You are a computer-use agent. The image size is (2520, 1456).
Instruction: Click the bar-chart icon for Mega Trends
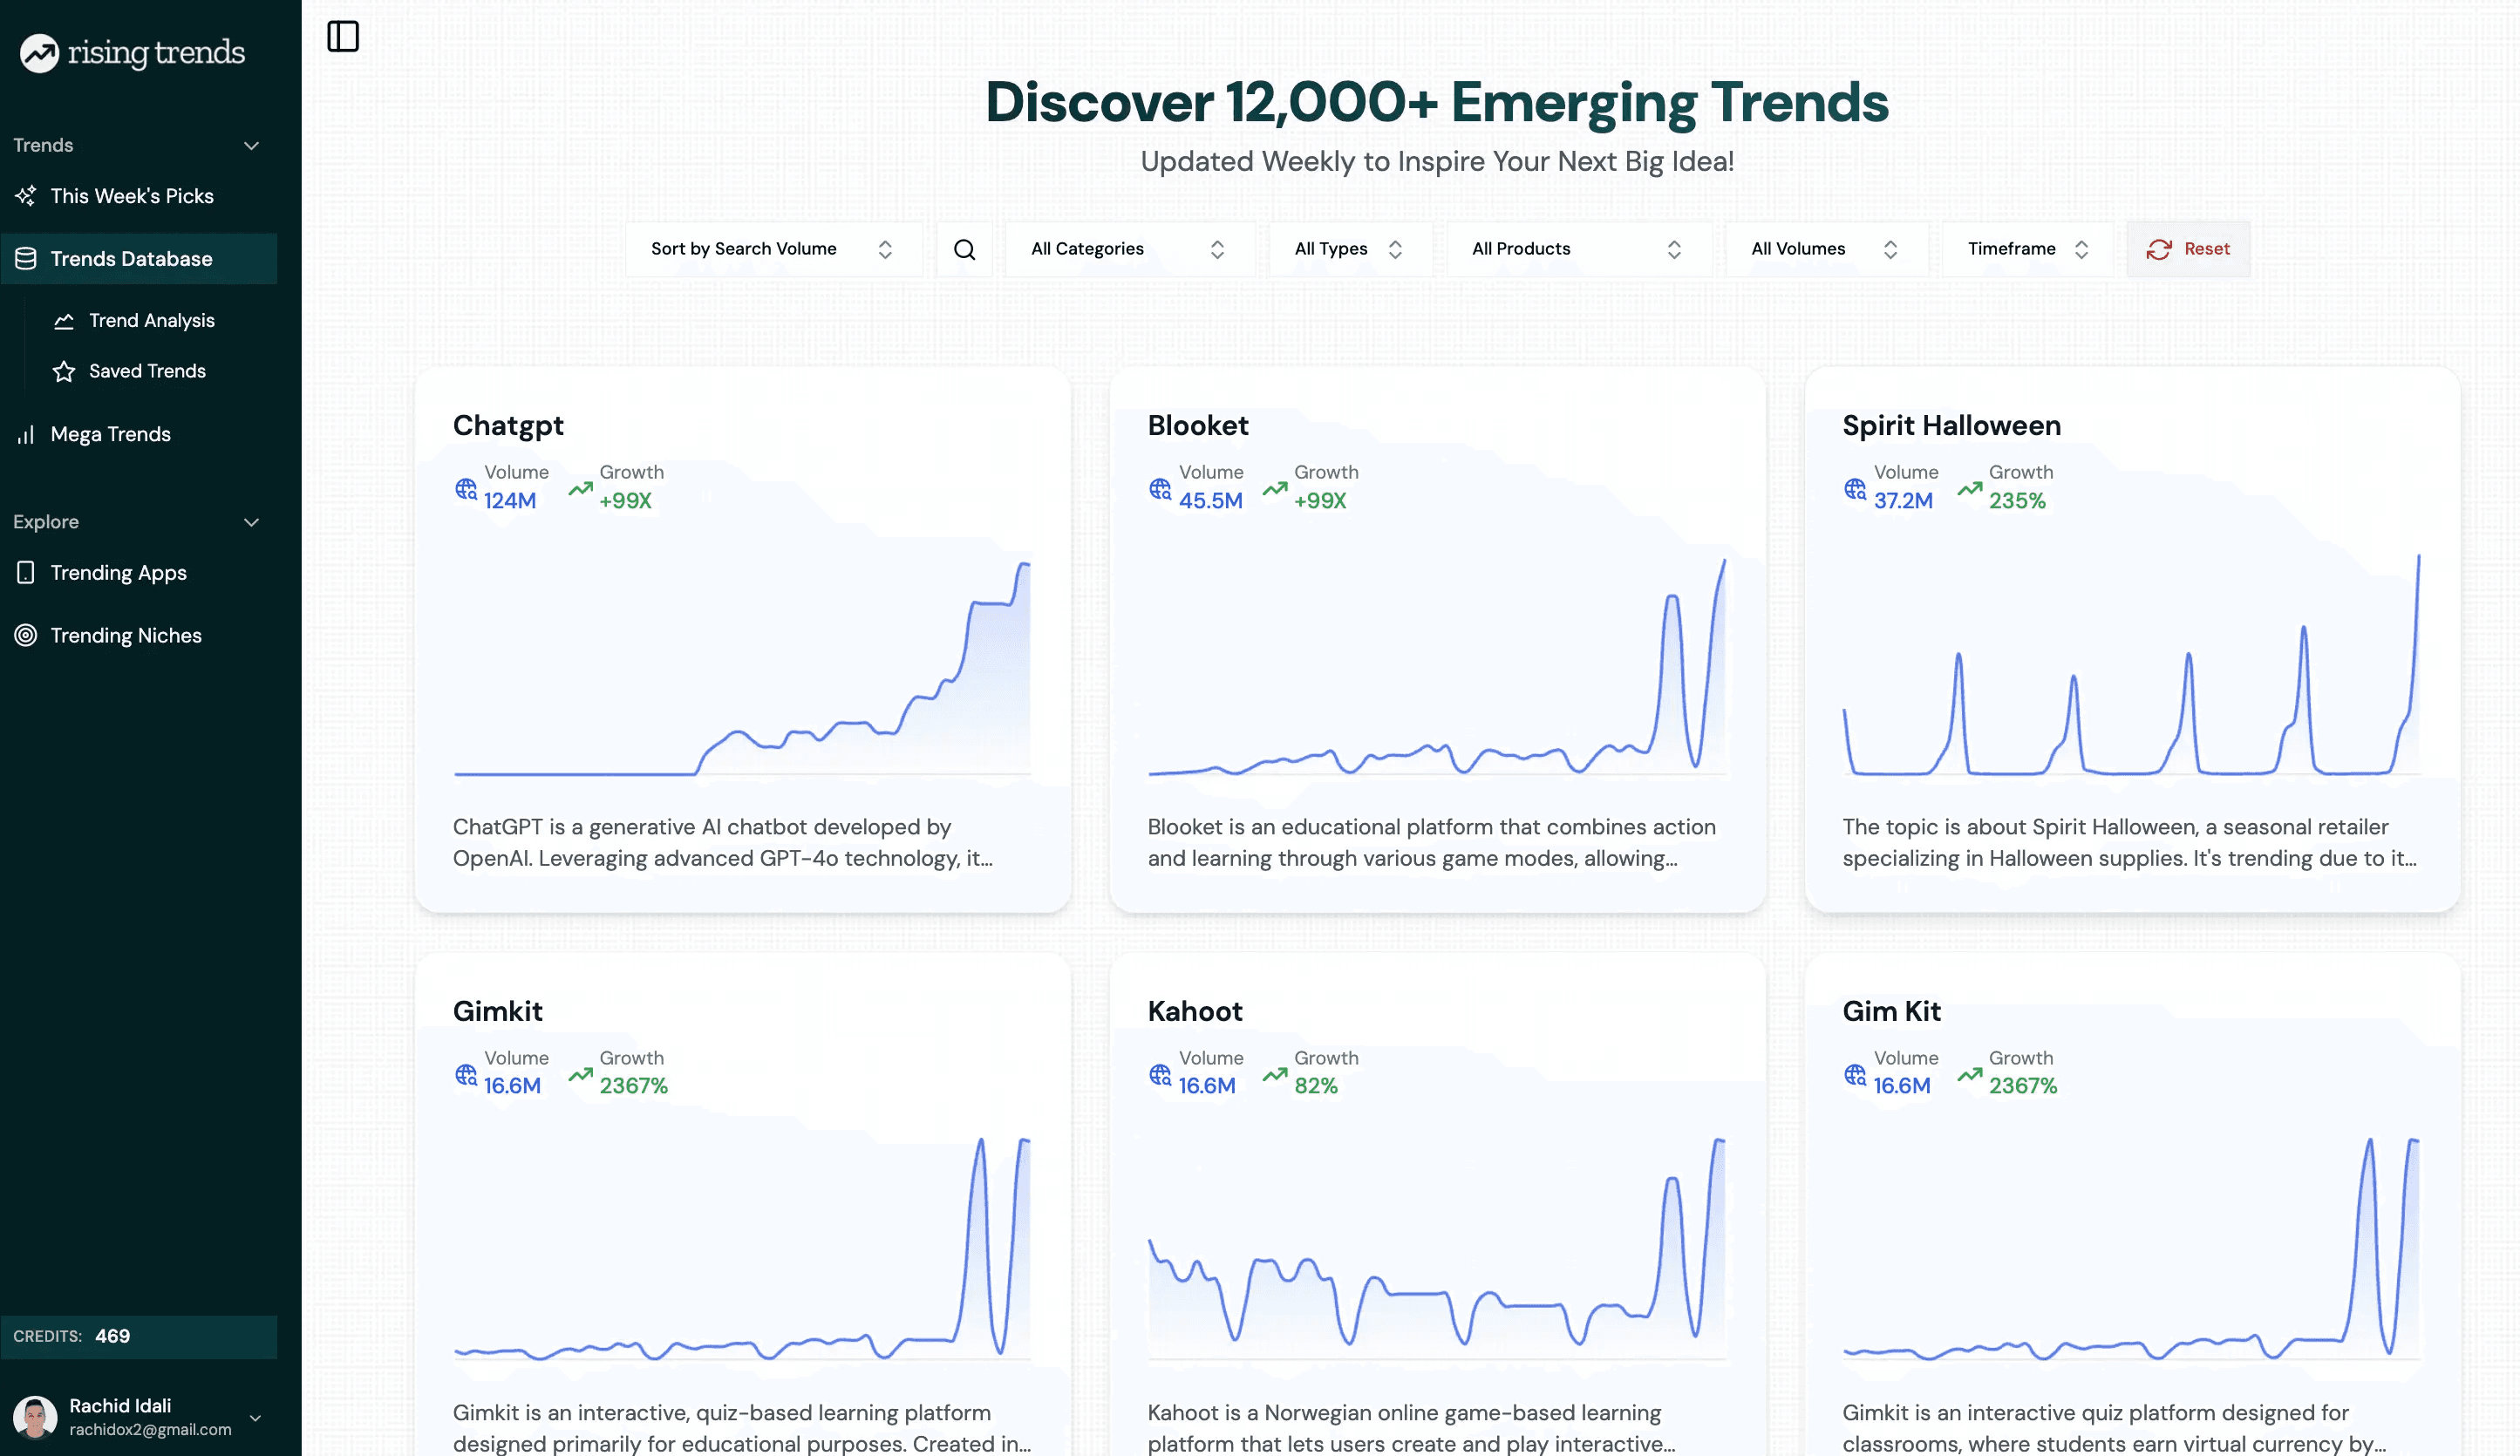pos(26,434)
